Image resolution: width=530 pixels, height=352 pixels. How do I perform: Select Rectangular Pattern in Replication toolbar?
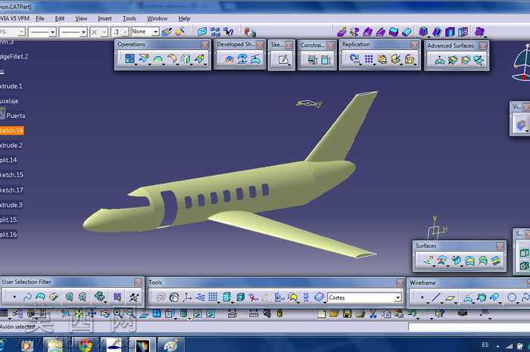coord(369,59)
